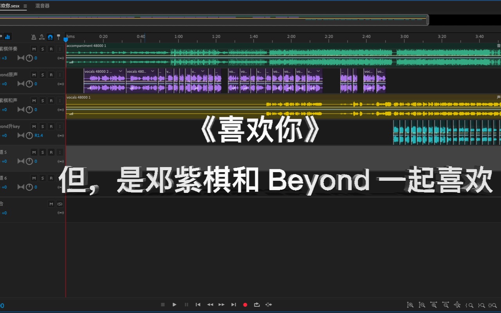This screenshot has height=313, width=501.
Task: Open the second vocals 480... clip dropdown
Action: pos(153,71)
